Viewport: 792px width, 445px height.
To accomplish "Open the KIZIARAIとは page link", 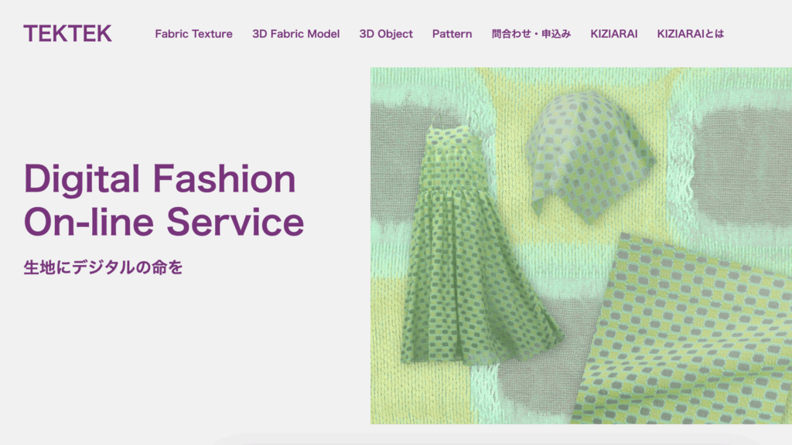I will pos(691,34).
